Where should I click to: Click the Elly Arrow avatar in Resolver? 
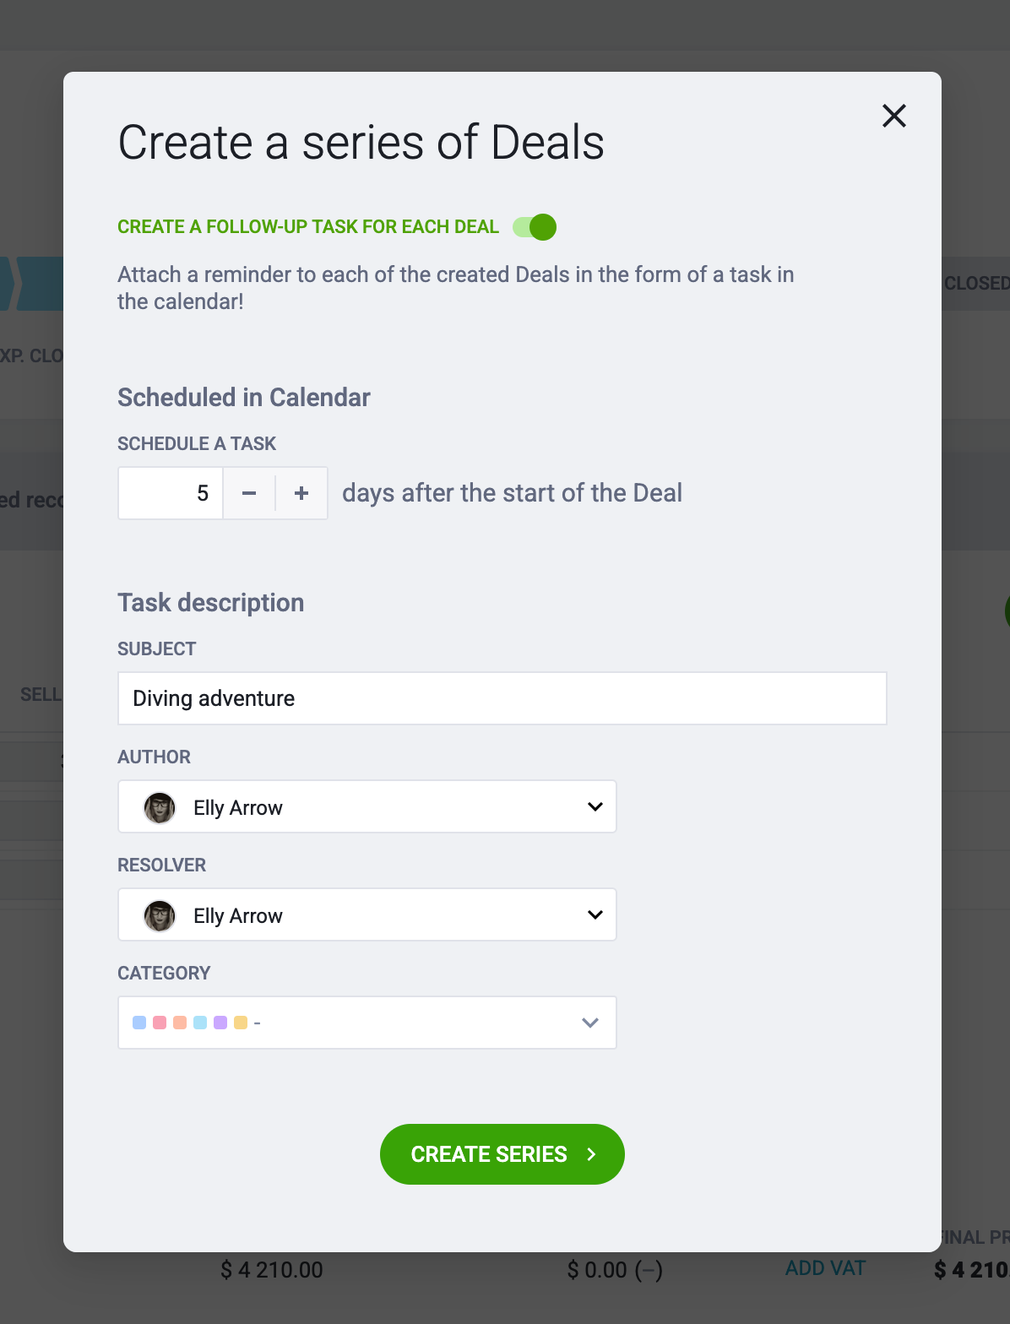click(160, 916)
